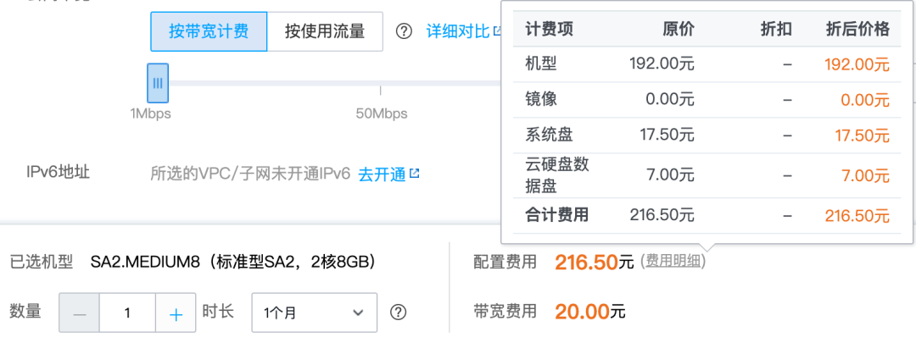Image resolution: width=916 pixels, height=343 pixels.
Task: Click the 计费项 column header
Action: point(550,30)
